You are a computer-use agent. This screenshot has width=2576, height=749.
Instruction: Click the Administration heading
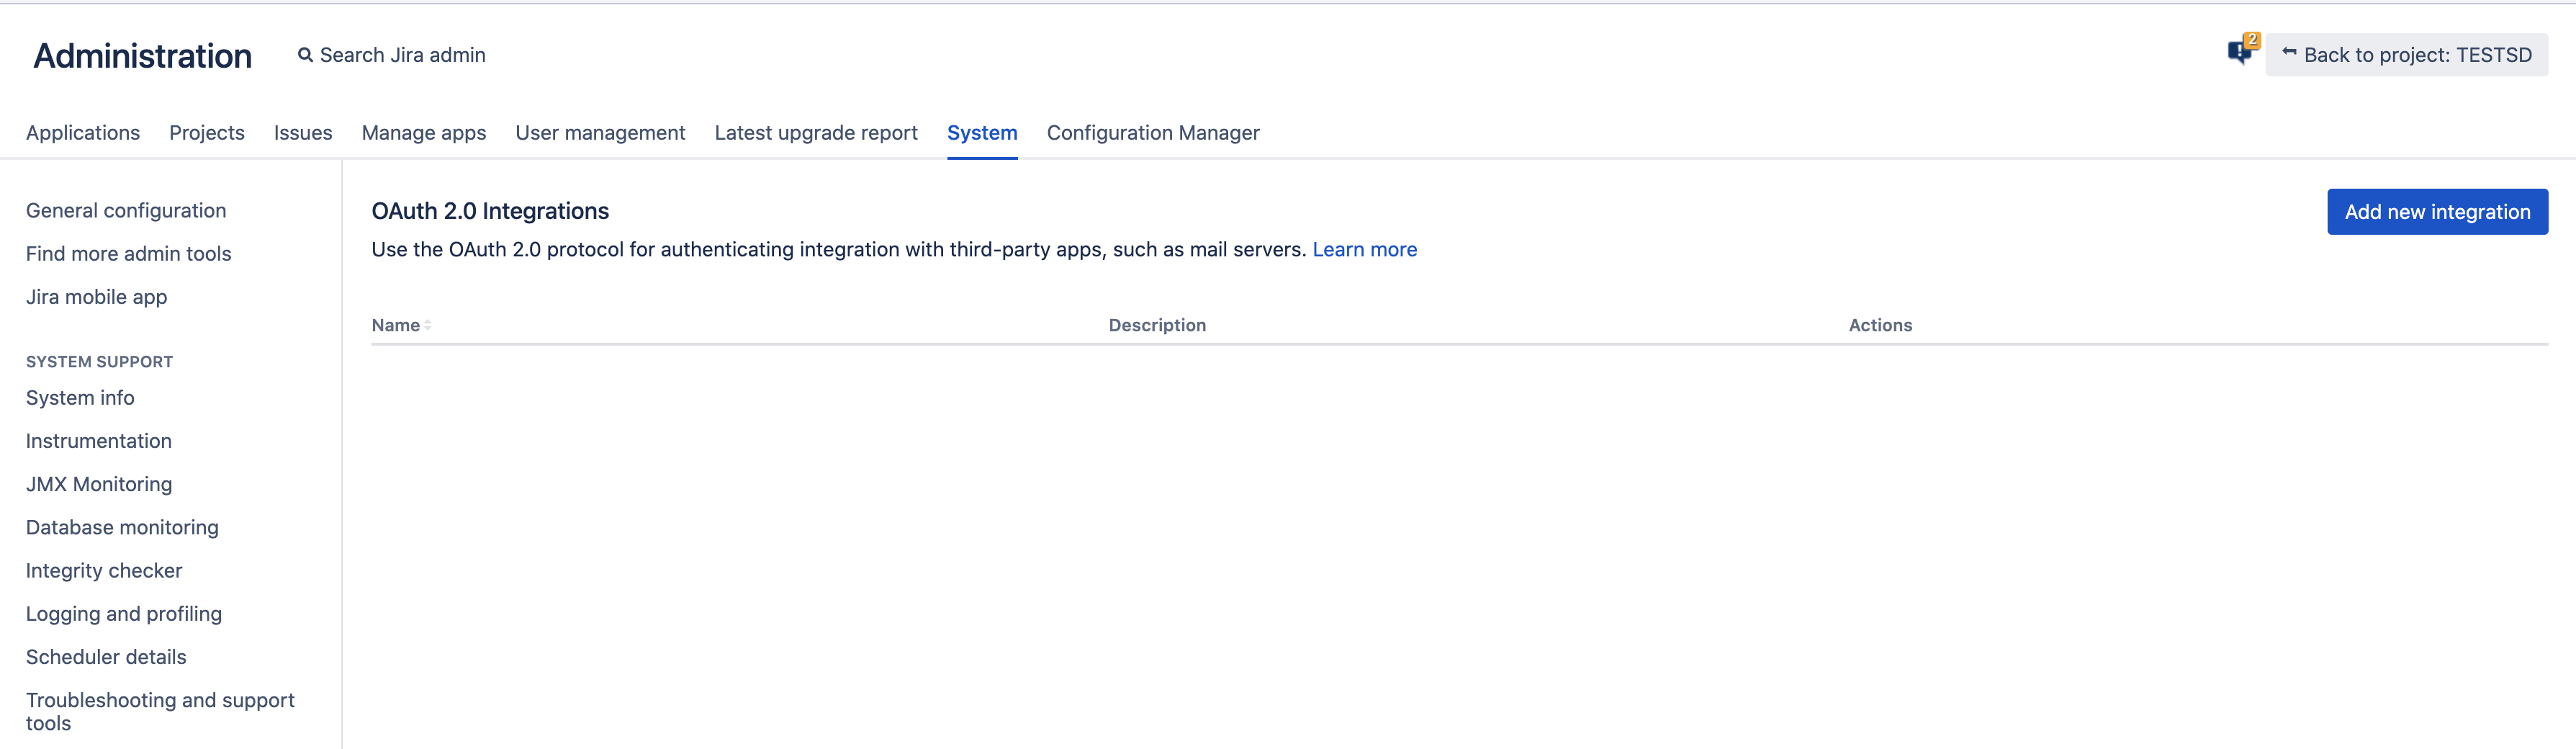coord(143,56)
